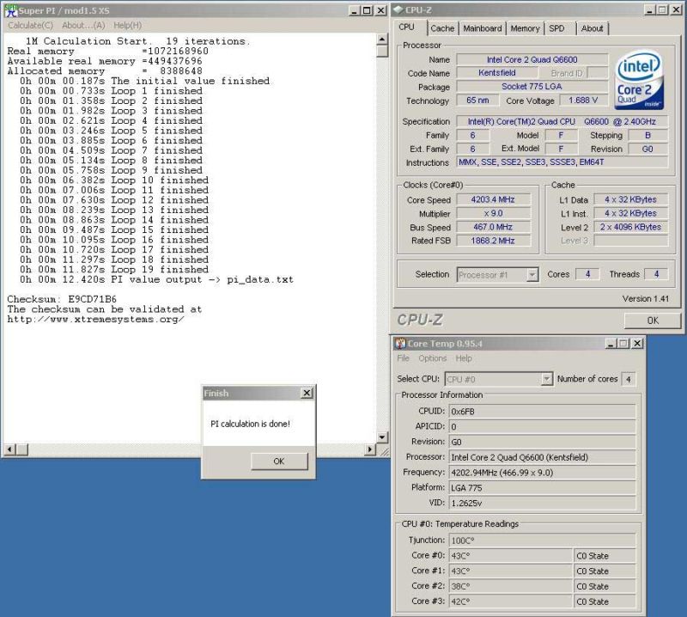Screen dimensions: 687x617
Task: Click the VID field 1.2625v
Action: pos(543,503)
